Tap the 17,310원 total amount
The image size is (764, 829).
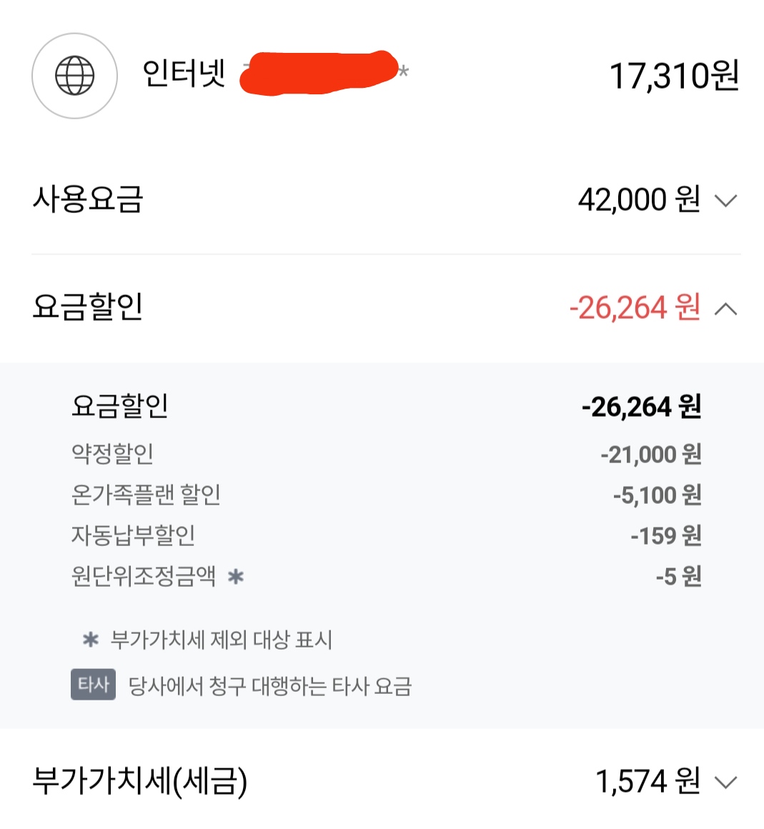coord(673,76)
